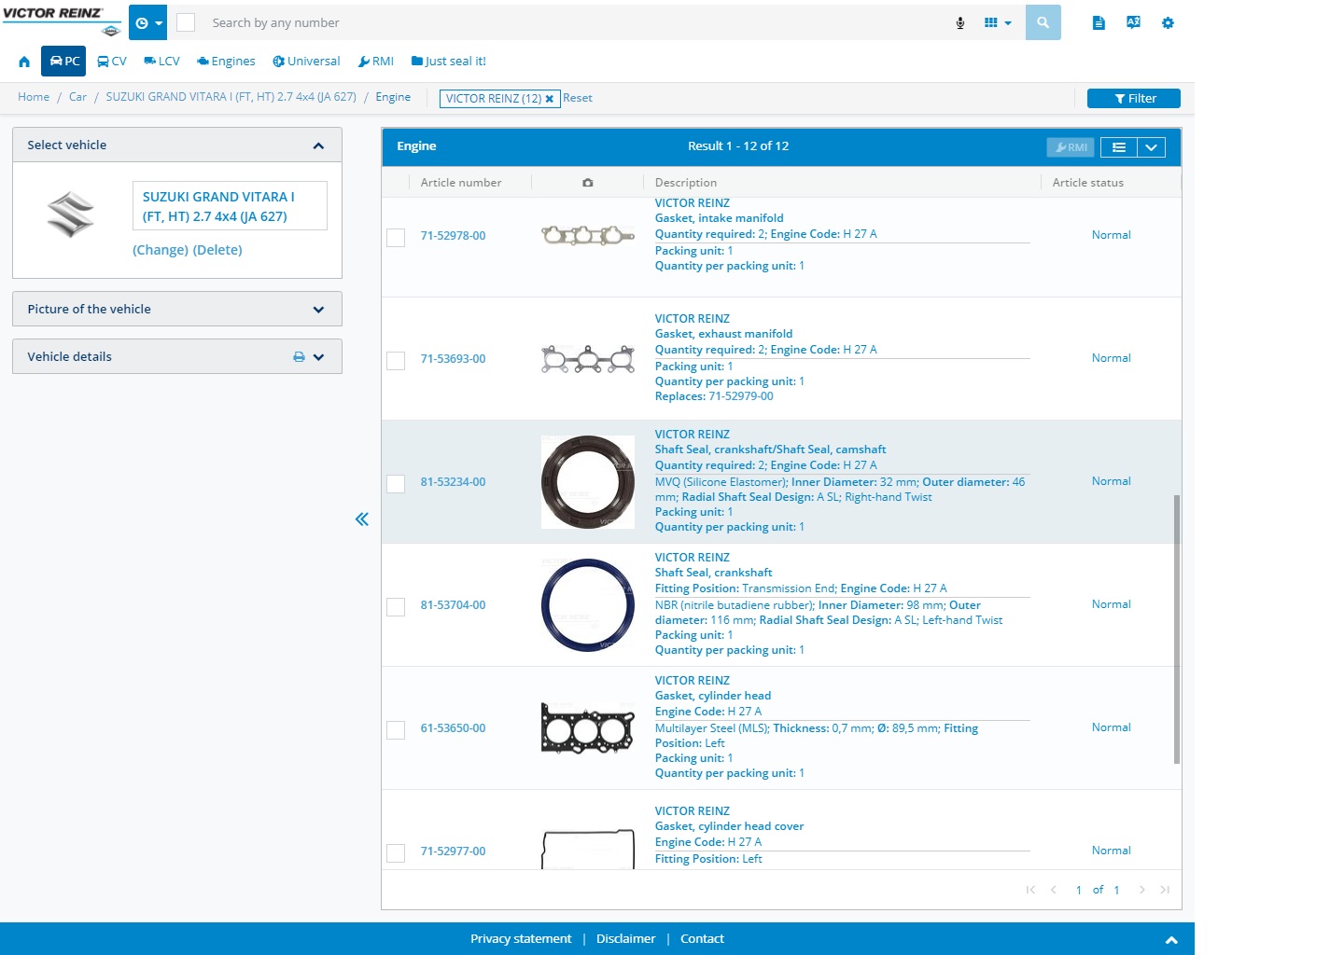Image resolution: width=1344 pixels, height=955 pixels.
Task: View intake manifold gasket thumbnail
Action: (x=588, y=236)
